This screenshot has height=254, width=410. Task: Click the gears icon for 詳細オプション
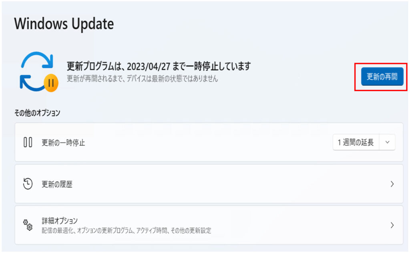click(x=28, y=225)
